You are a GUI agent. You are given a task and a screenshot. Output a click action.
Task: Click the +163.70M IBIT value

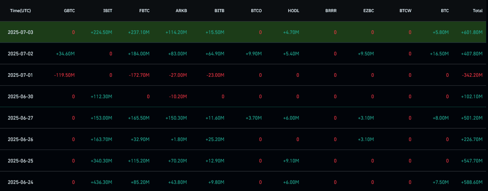click(101, 139)
